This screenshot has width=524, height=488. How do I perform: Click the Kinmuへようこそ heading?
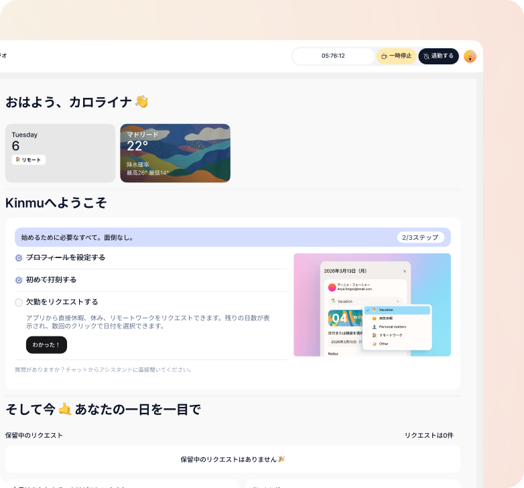[x=56, y=203]
